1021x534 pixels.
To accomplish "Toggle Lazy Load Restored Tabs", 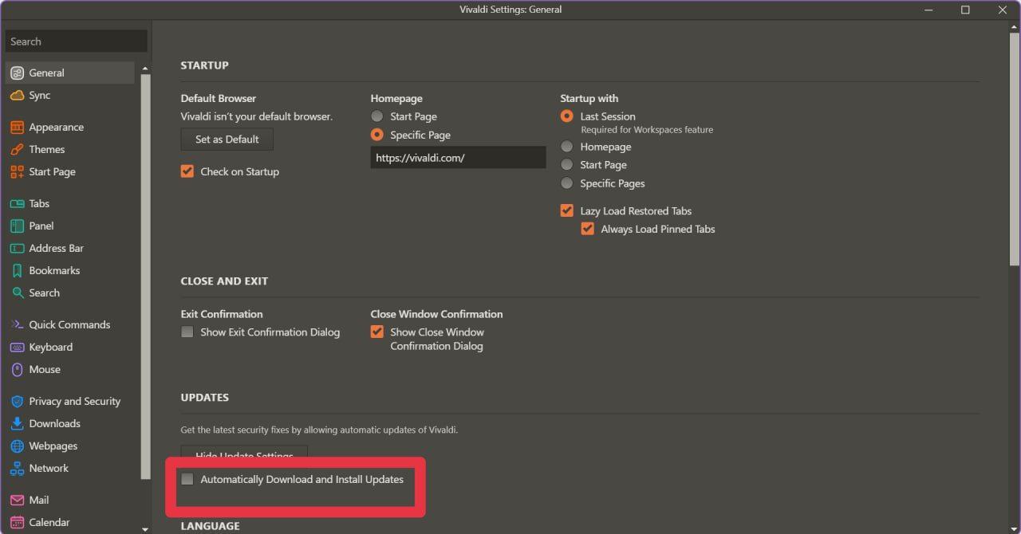I will pyautogui.click(x=566, y=210).
